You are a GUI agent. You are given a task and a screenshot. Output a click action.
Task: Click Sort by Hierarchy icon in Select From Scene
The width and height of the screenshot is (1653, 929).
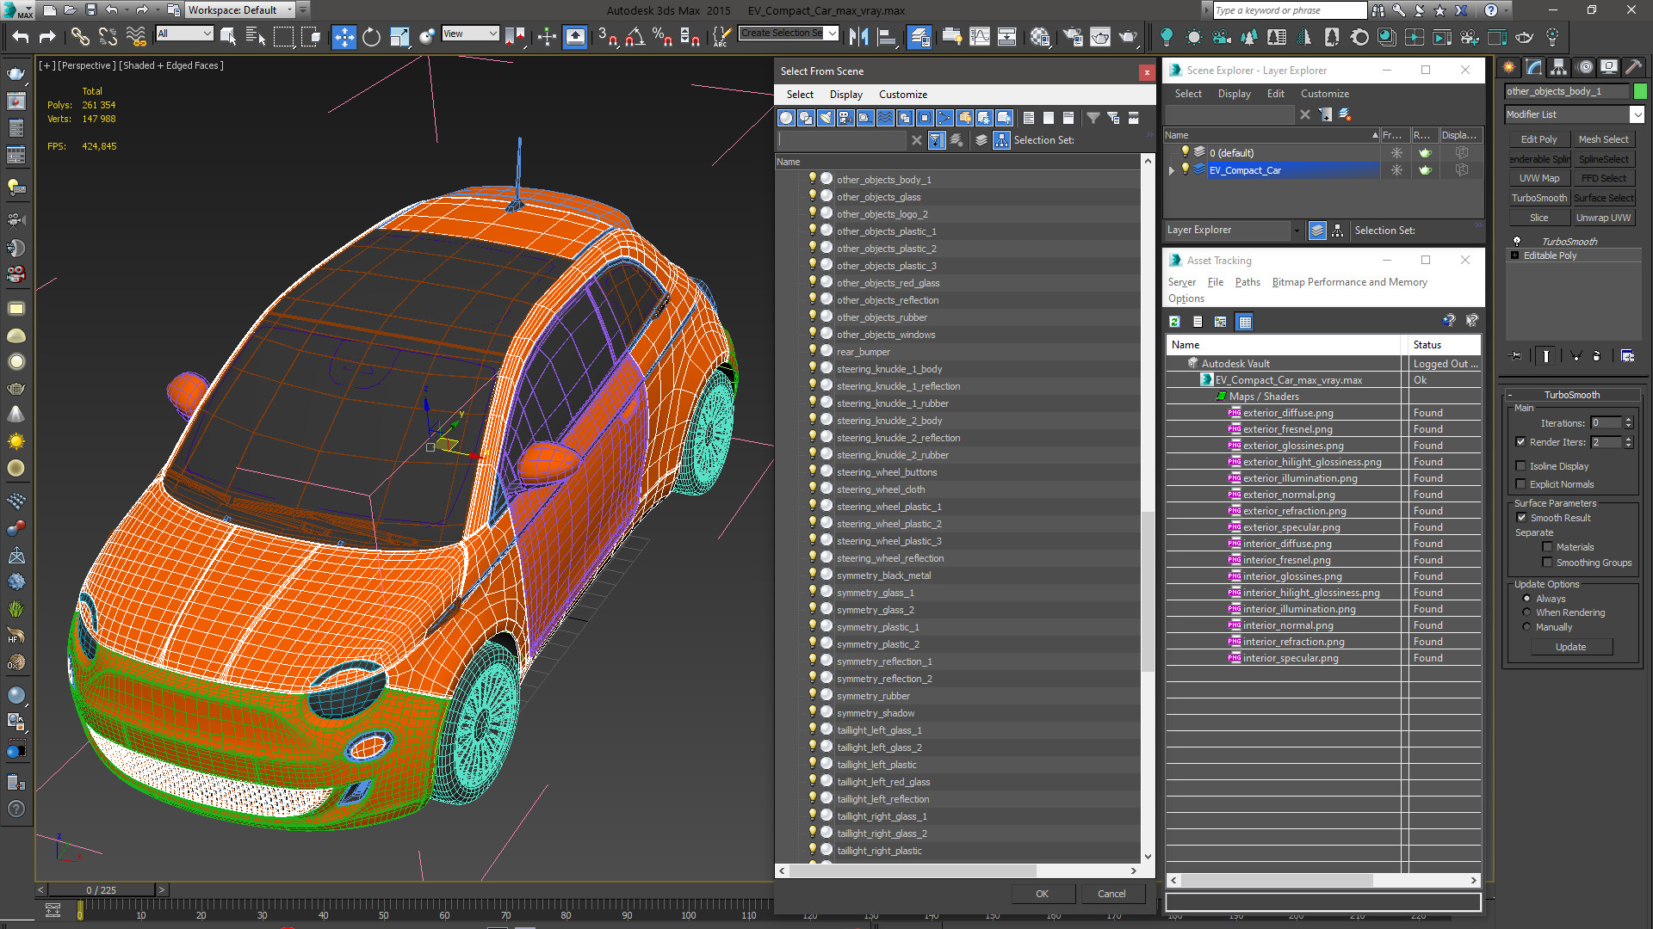click(1001, 140)
